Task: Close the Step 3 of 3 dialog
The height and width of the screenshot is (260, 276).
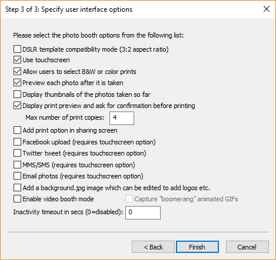Action: coord(267,9)
